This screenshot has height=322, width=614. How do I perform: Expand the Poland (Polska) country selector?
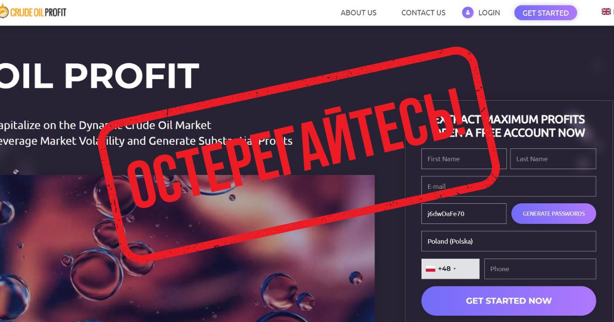click(x=509, y=241)
